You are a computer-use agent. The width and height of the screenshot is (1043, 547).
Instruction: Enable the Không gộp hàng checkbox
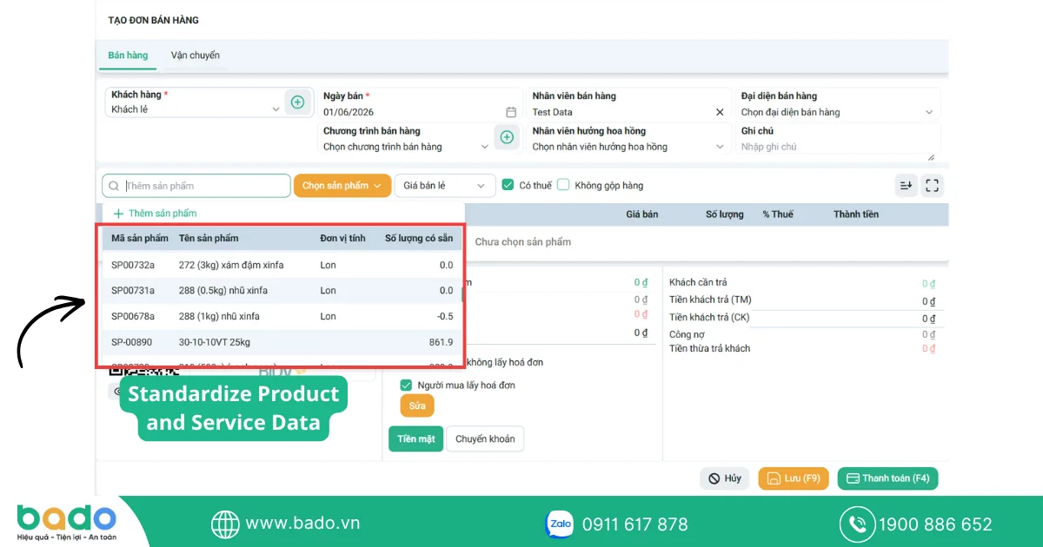click(x=563, y=185)
